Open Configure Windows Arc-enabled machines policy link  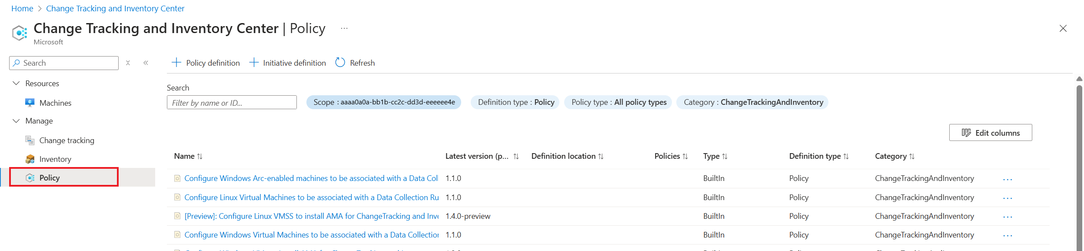click(311, 178)
